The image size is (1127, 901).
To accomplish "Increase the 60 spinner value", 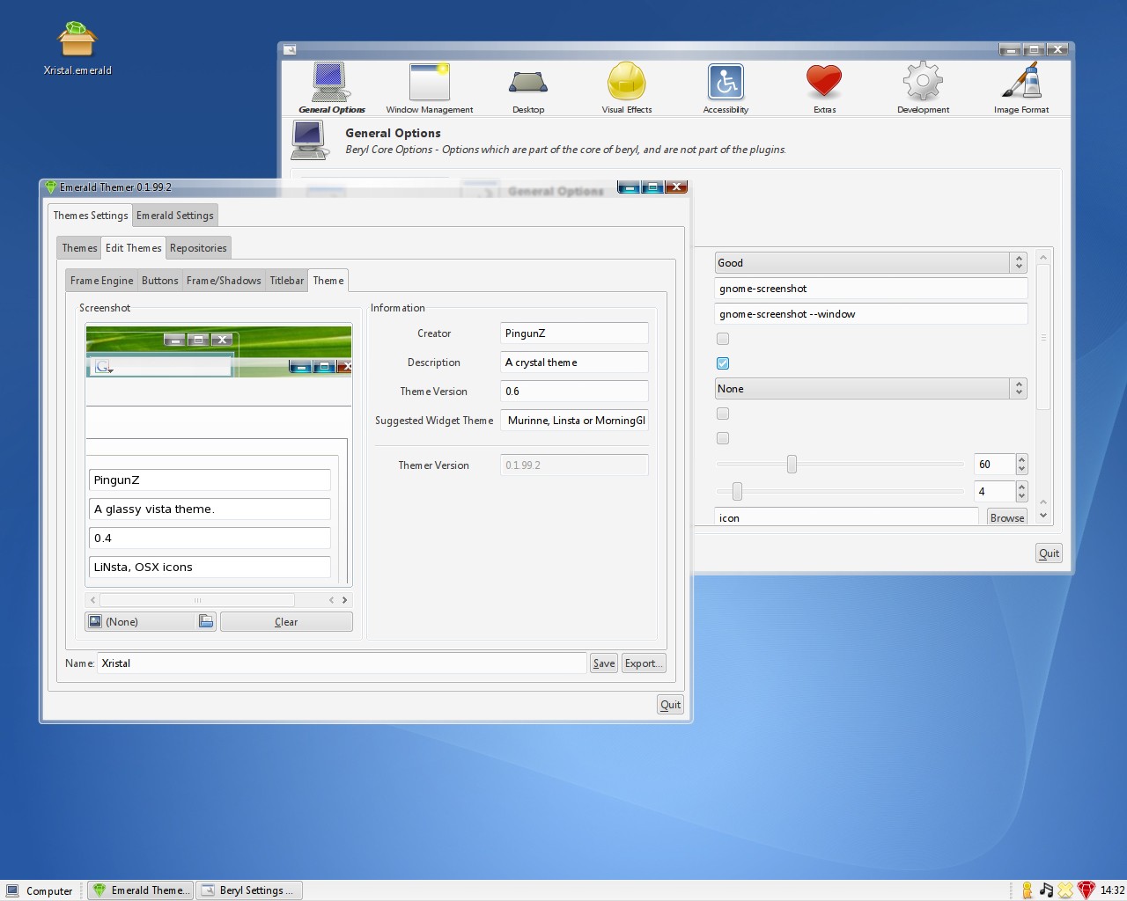I will (x=1021, y=459).
